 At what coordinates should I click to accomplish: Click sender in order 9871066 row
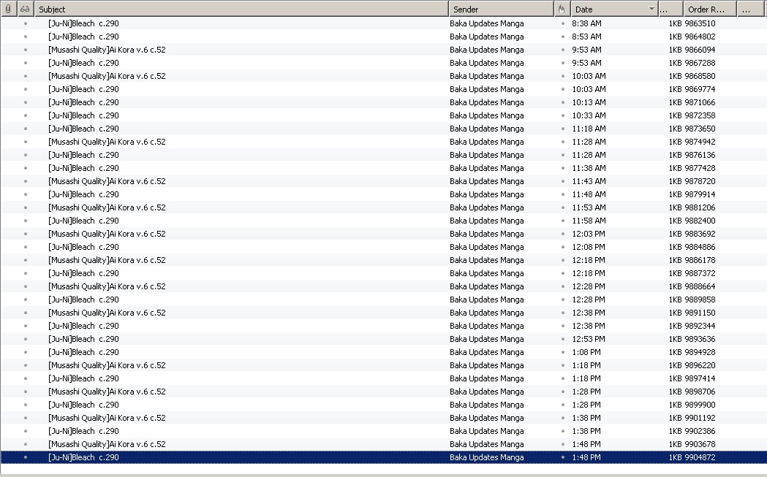(x=487, y=102)
